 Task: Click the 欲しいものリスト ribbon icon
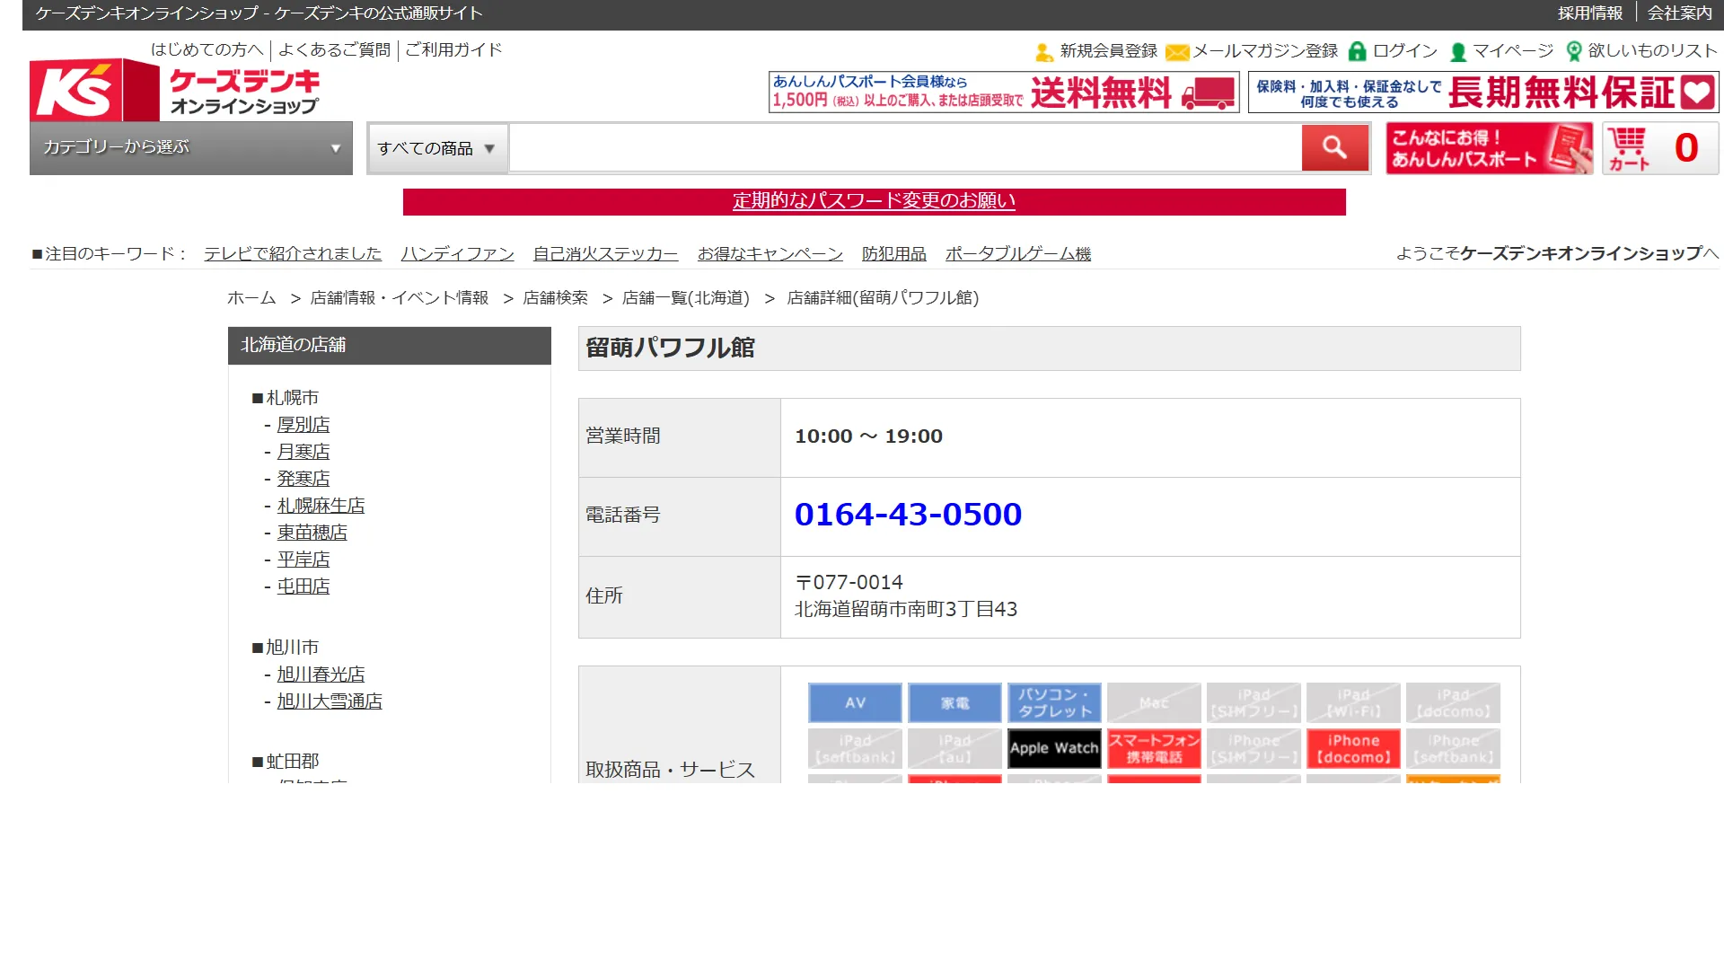point(1573,51)
